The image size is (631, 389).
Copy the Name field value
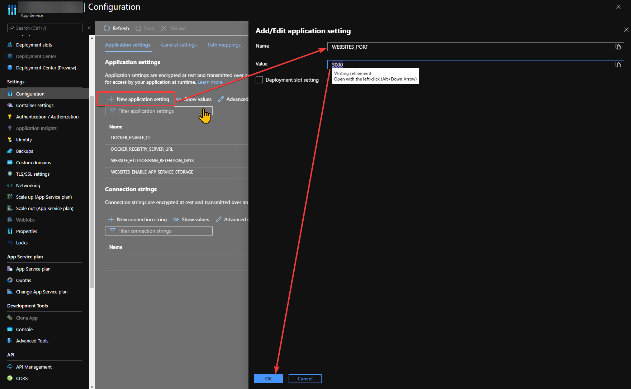tap(618, 47)
